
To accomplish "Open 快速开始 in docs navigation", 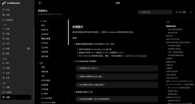I will (x=45, y=30).
